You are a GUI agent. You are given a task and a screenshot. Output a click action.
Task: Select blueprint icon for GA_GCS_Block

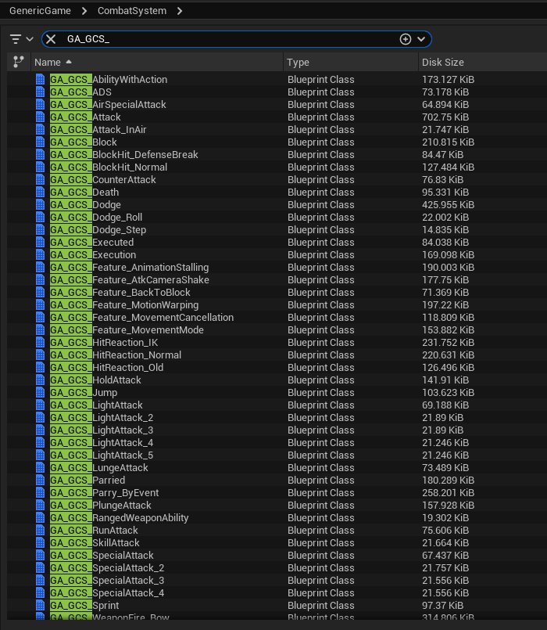(x=40, y=142)
